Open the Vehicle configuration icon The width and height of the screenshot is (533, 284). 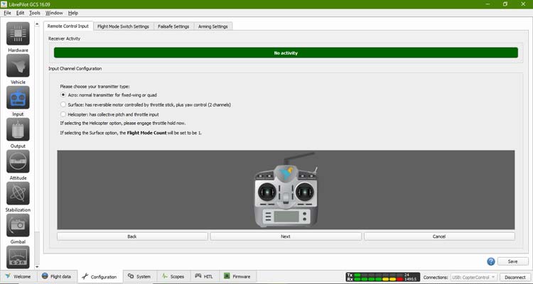point(18,65)
